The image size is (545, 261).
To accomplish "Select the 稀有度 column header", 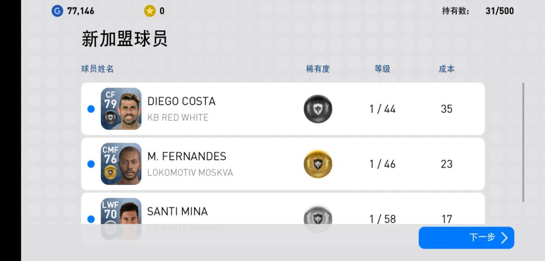I will 318,69.
